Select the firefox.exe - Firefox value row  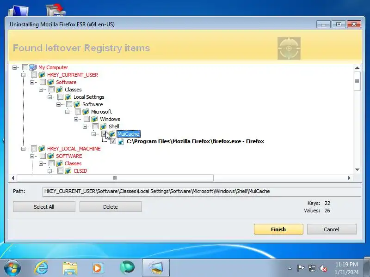click(x=195, y=141)
